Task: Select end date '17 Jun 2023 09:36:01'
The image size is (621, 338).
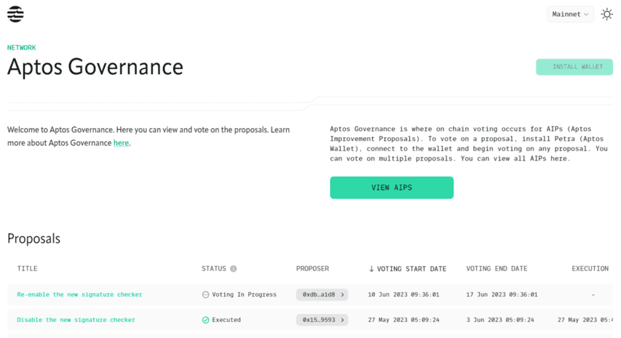Action: [x=502, y=294]
